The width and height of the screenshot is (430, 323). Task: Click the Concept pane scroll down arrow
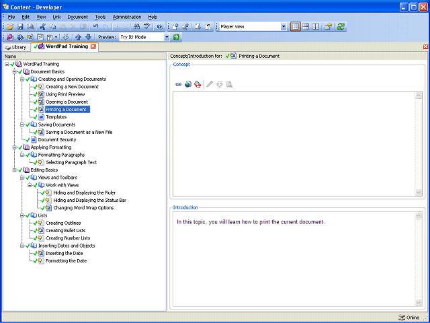(419, 192)
